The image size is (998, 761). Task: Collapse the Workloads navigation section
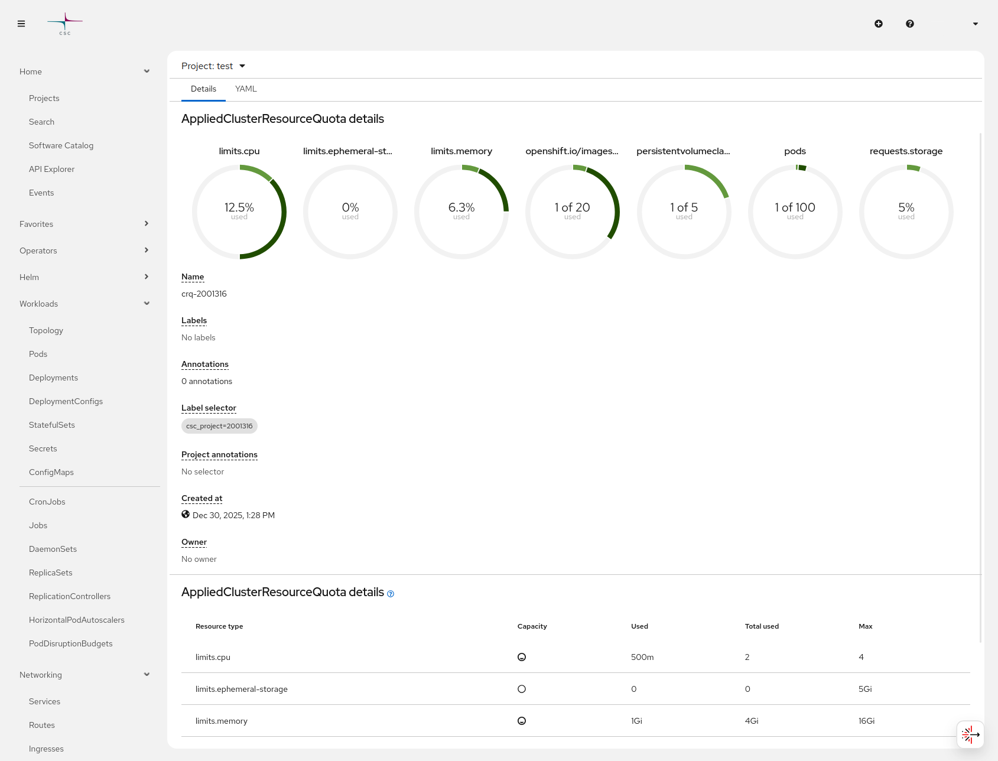tap(84, 304)
